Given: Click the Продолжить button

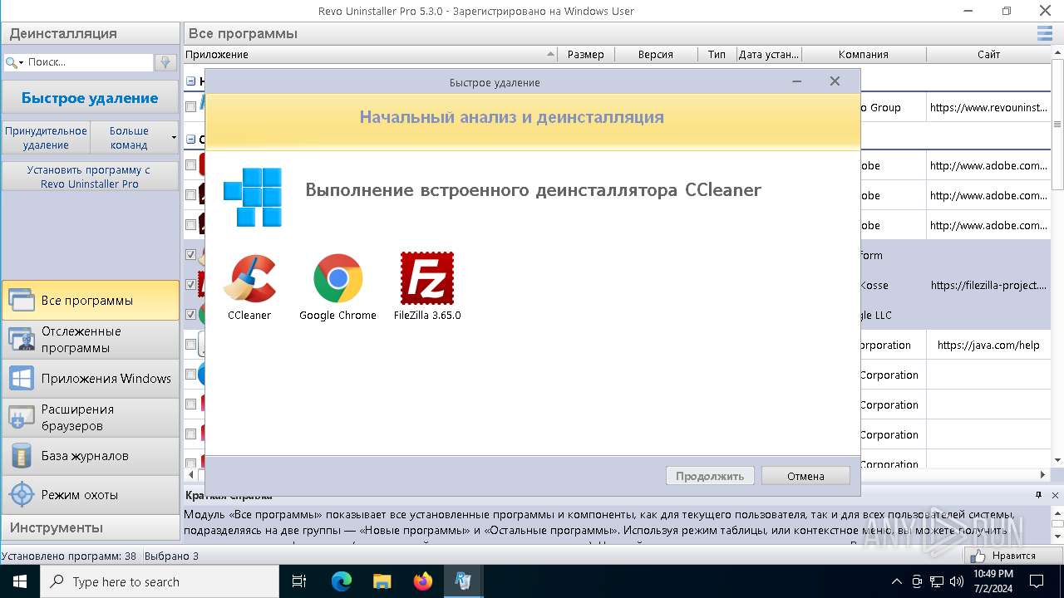Looking at the screenshot, I should [x=710, y=476].
